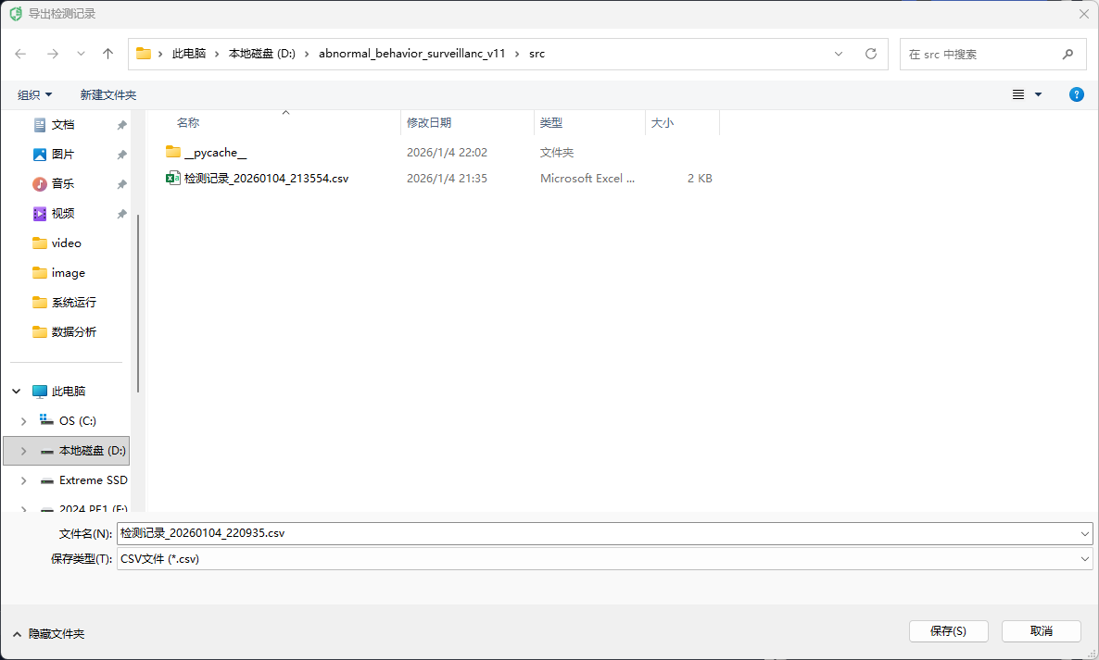Toggle 隐藏文件夹 to hide folders pane
Viewport: 1099px width, 660px height.
coord(48,633)
